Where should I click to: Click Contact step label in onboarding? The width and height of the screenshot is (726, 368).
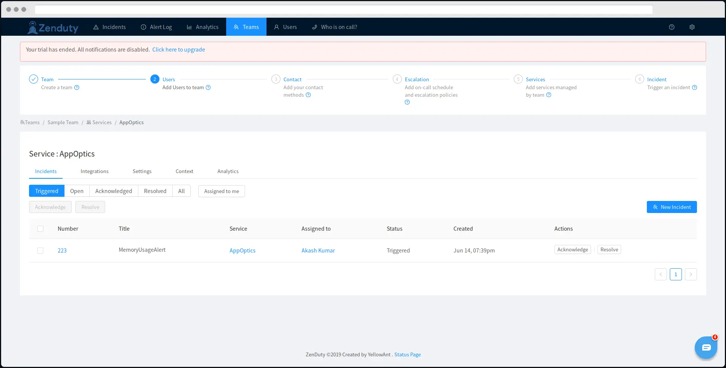[x=293, y=79]
